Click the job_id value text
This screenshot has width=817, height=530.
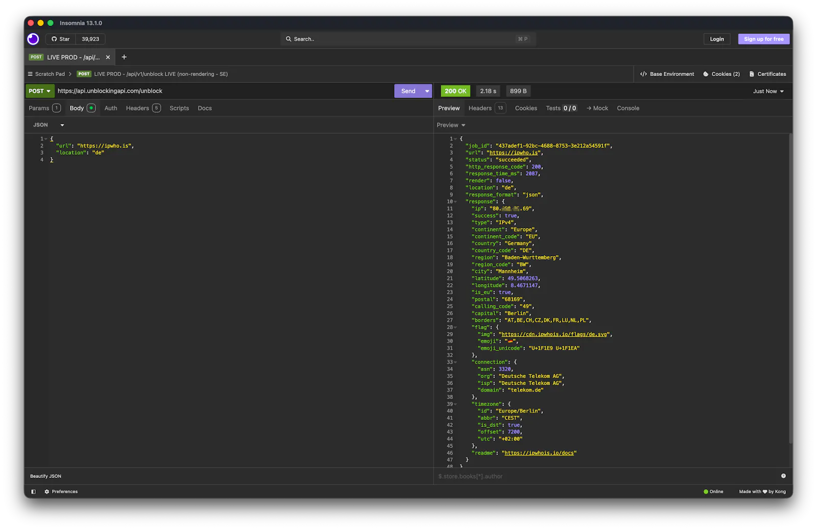coord(552,146)
